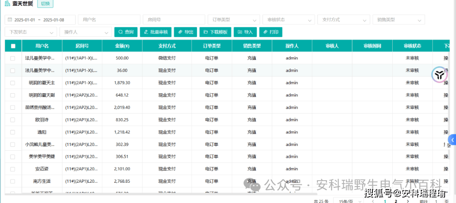
Task: Open the 审核状态 dropdown
Action: 288,20
